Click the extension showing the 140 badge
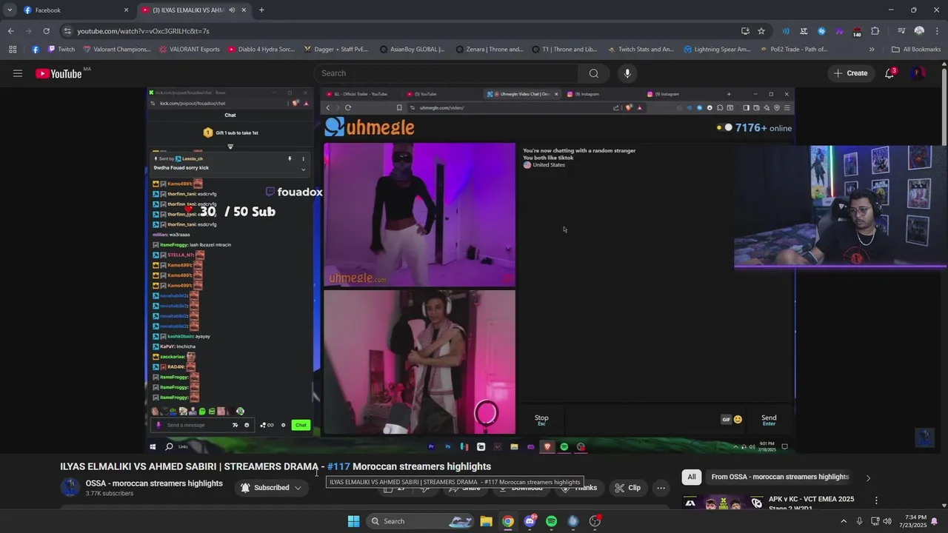The height and width of the screenshot is (533, 948). click(857, 32)
